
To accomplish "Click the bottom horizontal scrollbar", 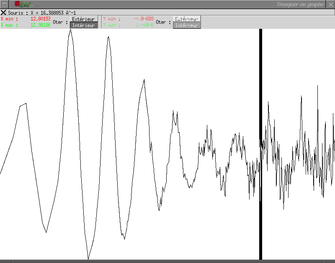I will pyautogui.click(x=167, y=261).
